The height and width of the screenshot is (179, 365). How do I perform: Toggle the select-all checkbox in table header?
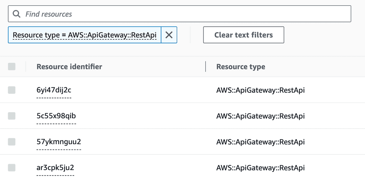pos(12,66)
